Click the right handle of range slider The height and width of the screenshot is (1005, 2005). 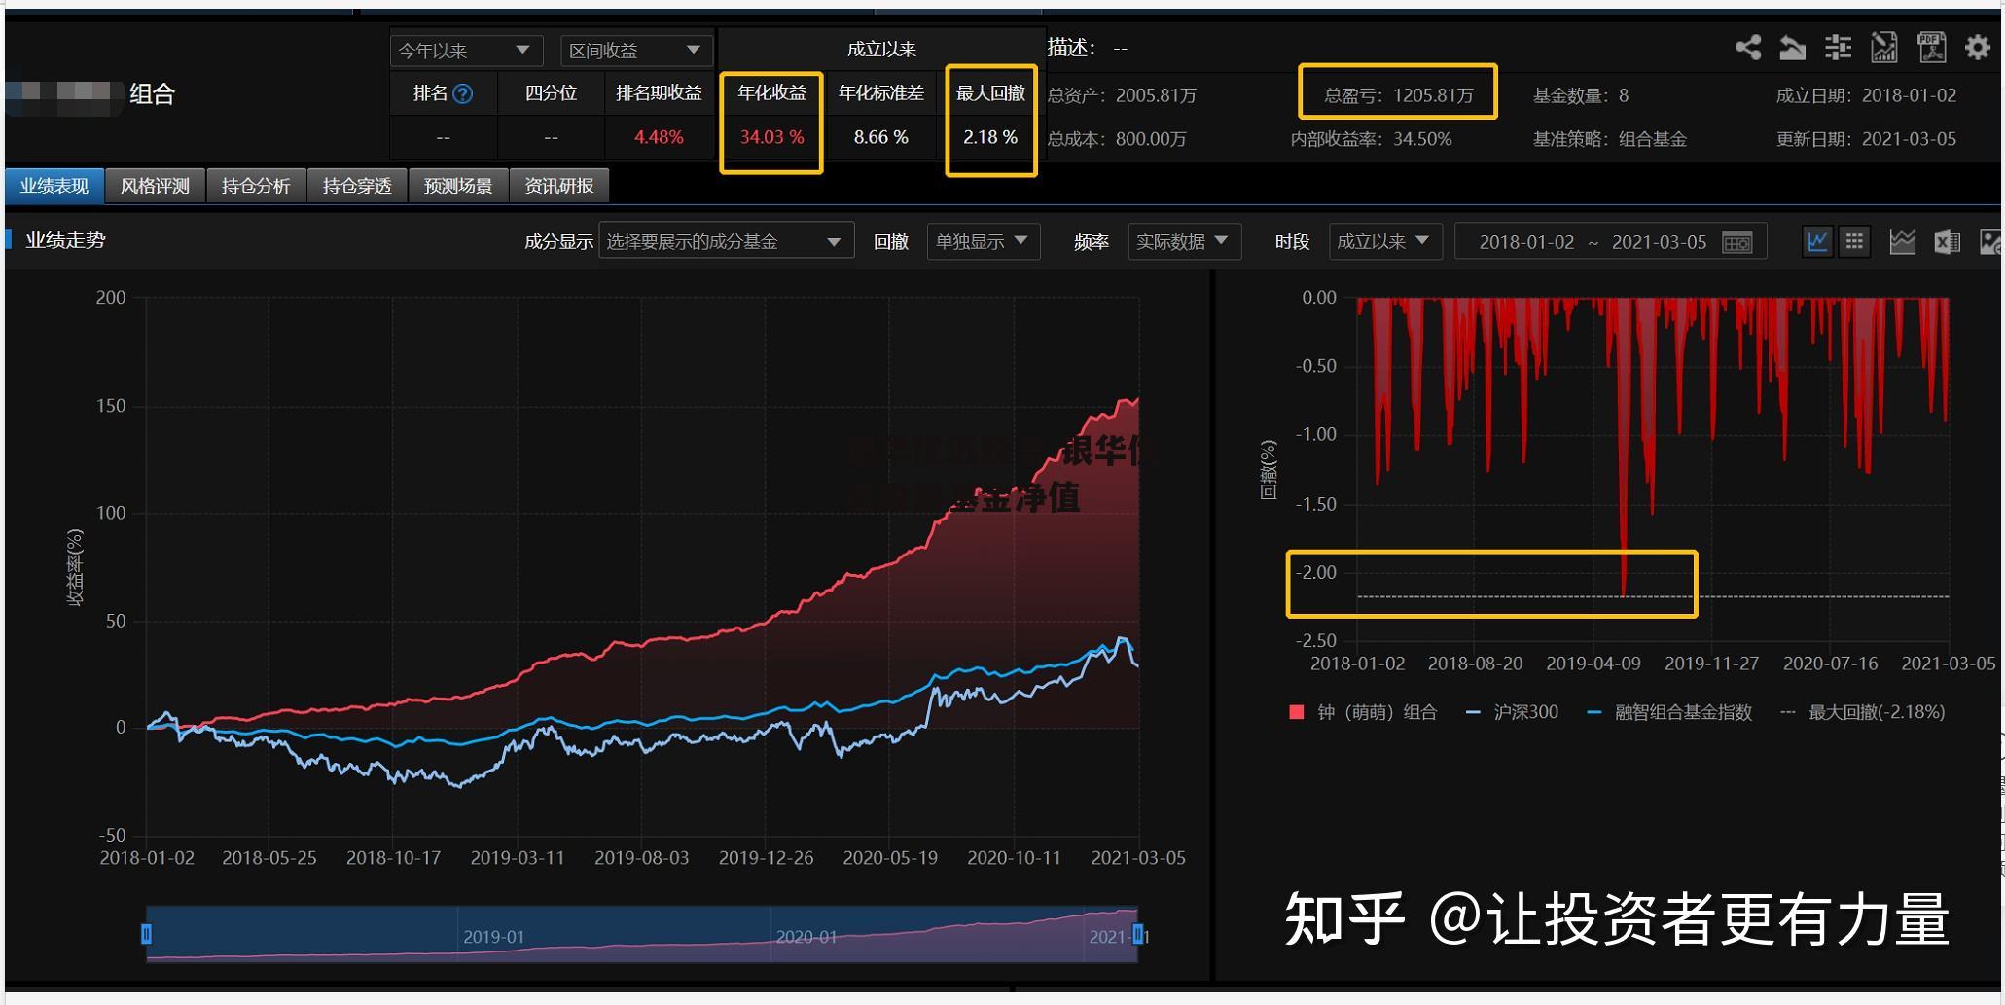click(x=1137, y=934)
